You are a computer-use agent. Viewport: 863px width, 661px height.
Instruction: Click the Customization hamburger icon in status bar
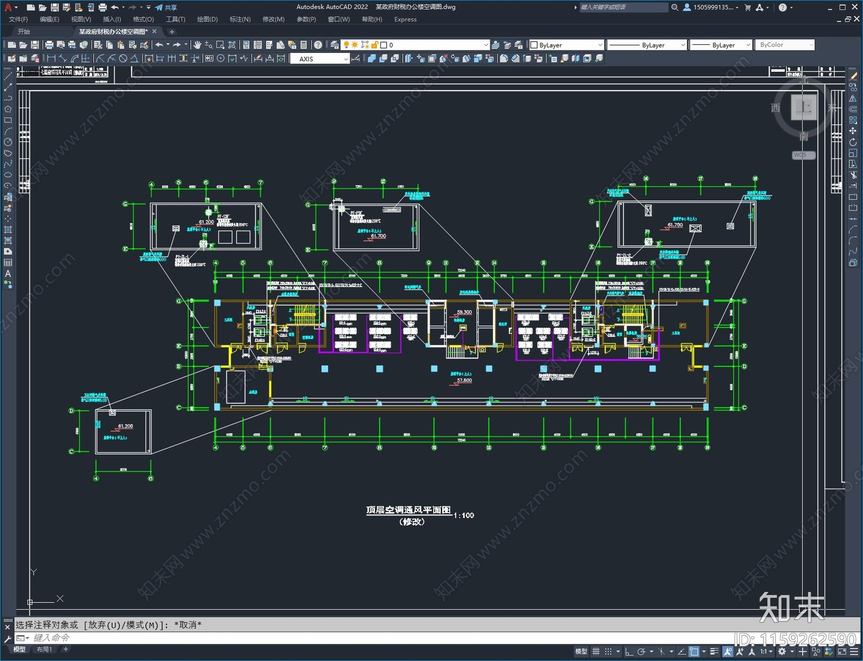pos(854,651)
